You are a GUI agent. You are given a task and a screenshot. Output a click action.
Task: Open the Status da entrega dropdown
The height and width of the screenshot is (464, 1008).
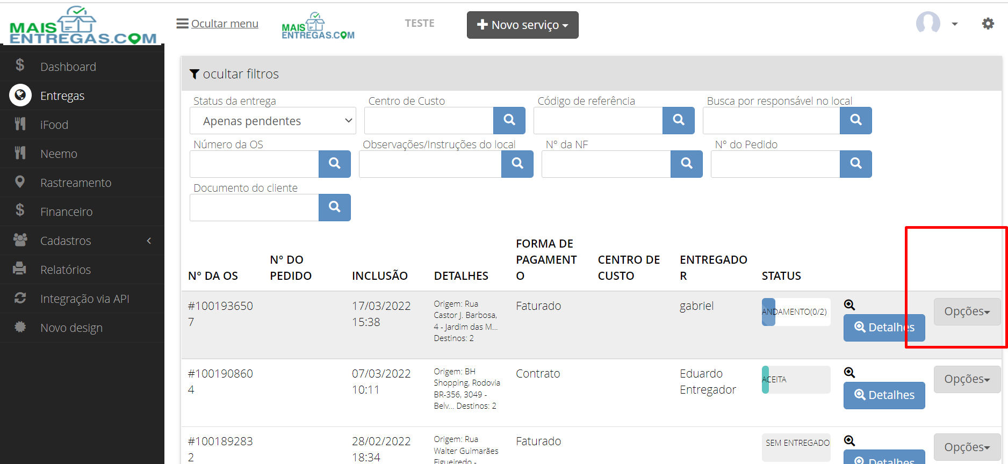(x=273, y=121)
